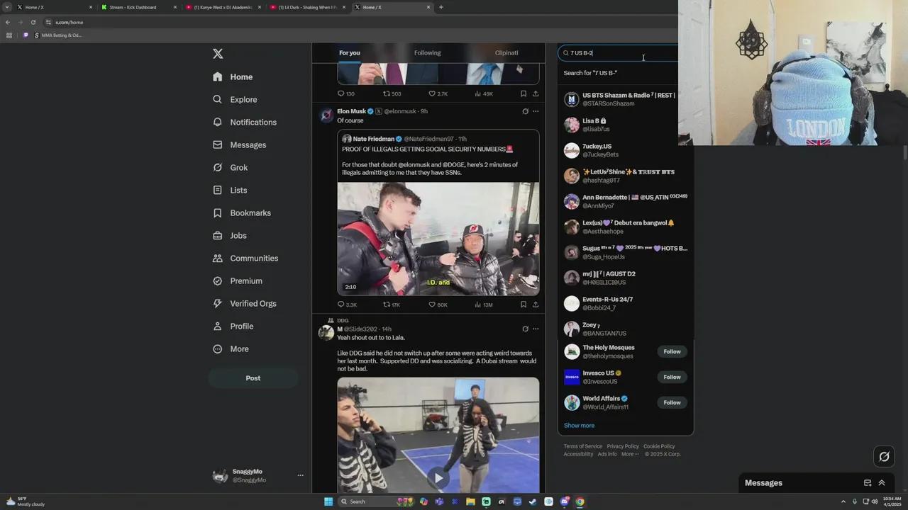
Task: Click Grok icon on Slide3202 post
Action: pyautogui.click(x=525, y=329)
